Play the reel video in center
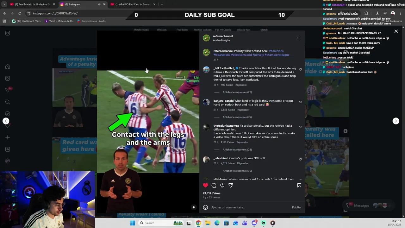 tap(148, 122)
